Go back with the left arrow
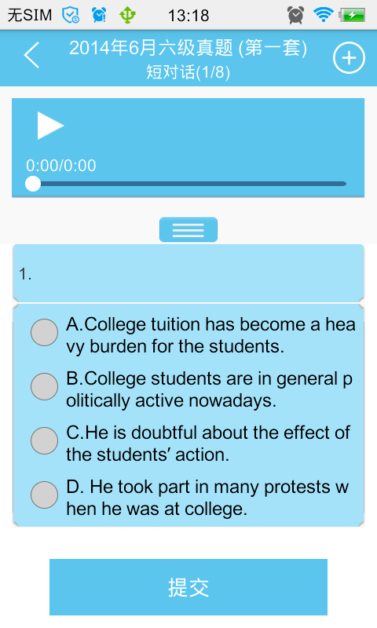 pos(31,55)
